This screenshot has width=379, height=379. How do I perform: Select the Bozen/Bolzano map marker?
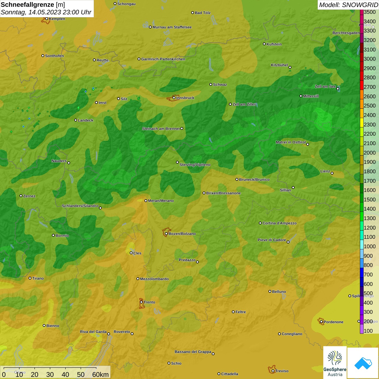point(166,234)
